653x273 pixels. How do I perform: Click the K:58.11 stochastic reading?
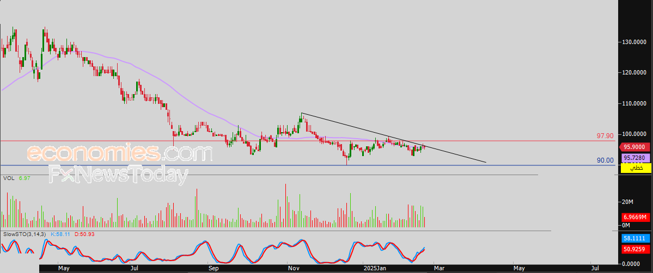[60, 235]
